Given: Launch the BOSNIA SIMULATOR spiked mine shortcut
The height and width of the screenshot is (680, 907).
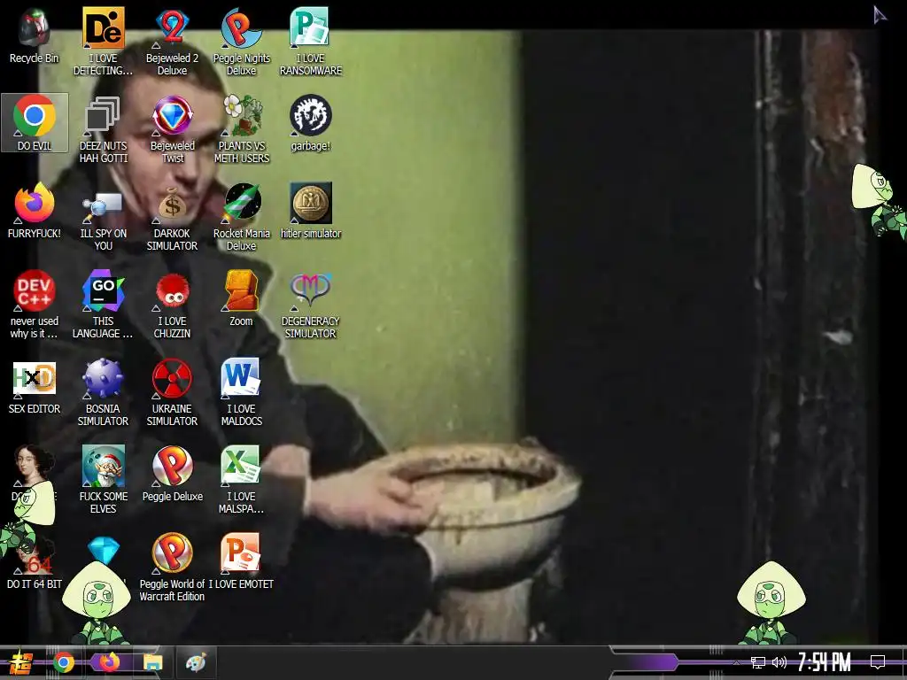Looking at the screenshot, I should (x=104, y=393).
